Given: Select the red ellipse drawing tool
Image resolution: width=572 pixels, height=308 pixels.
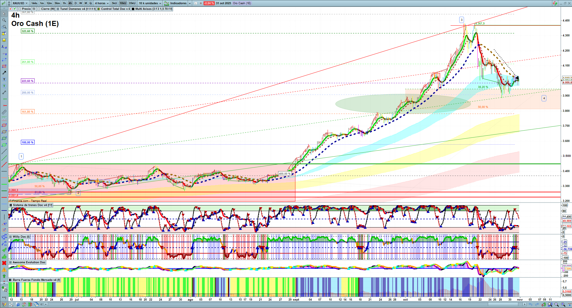Looking at the screenshot, I should click(4, 126).
